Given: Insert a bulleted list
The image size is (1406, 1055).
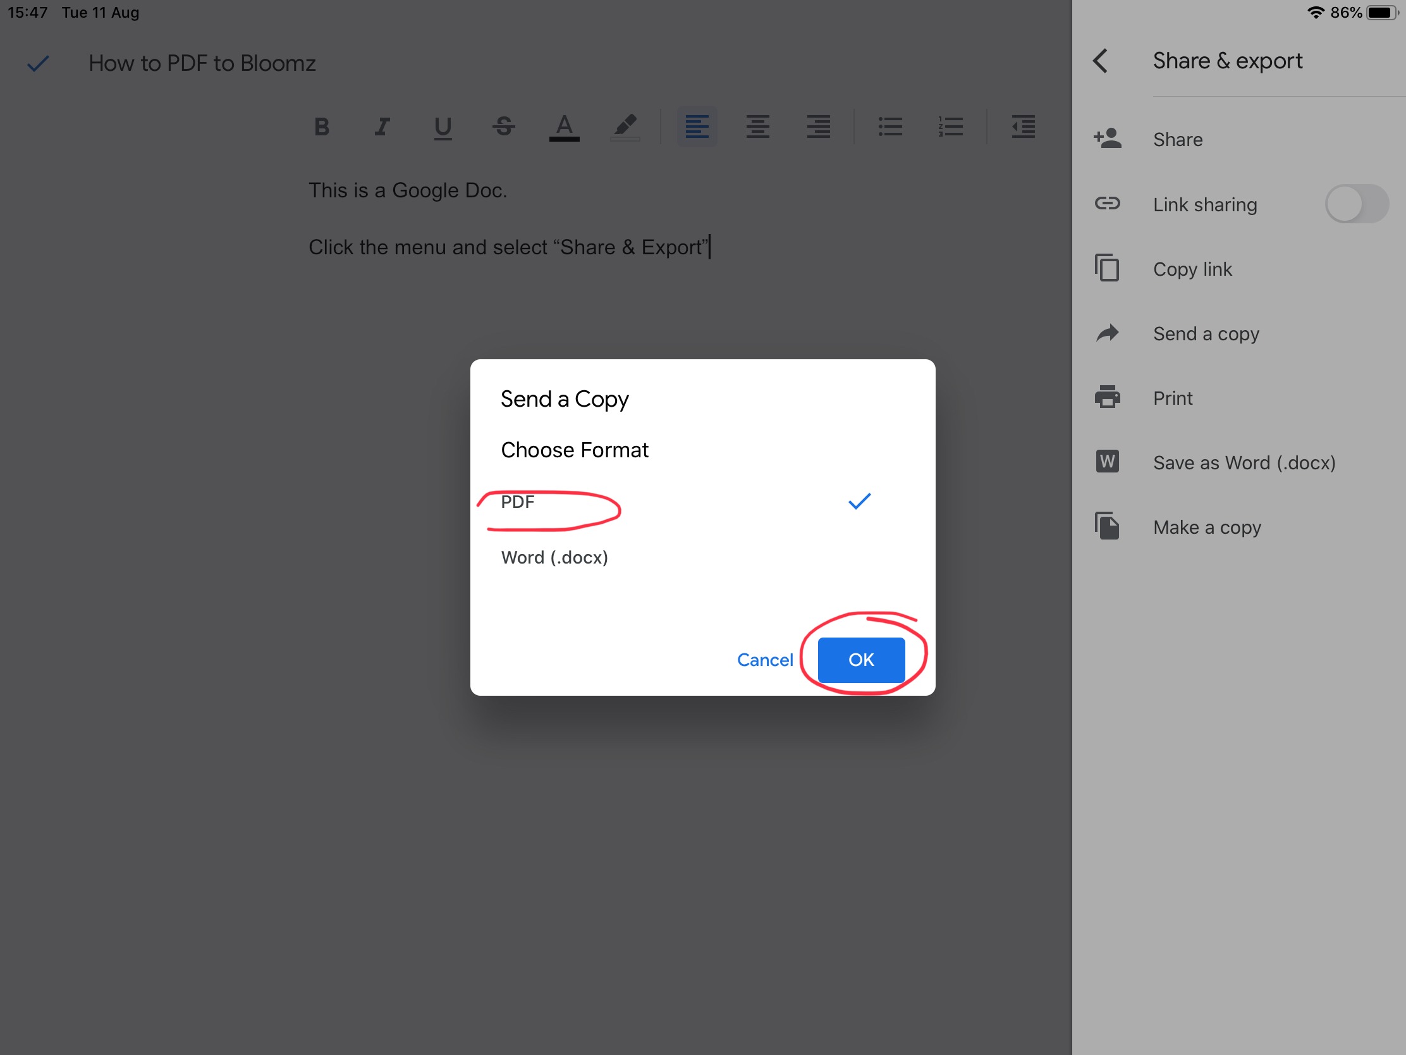Looking at the screenshot, I should pos(890,126).
